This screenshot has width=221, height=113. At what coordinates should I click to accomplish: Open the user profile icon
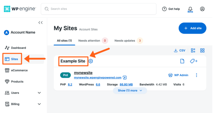tap(202, 9)
